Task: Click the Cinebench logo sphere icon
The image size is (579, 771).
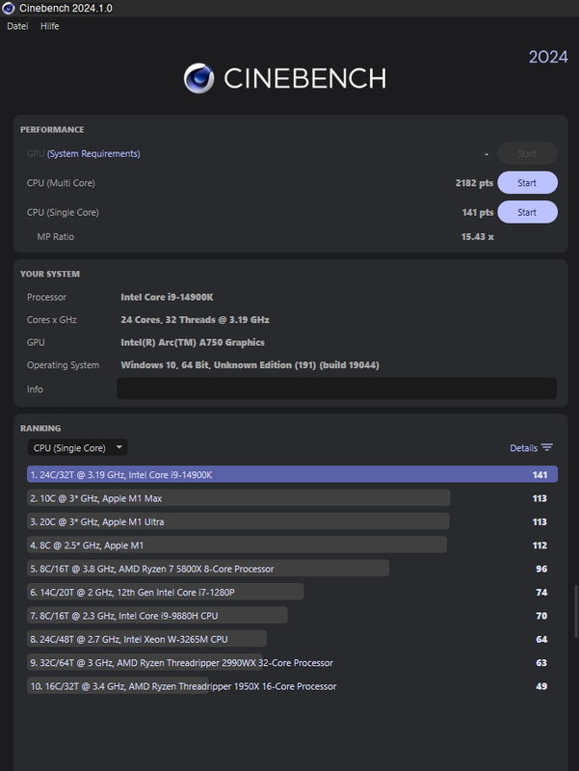Action: point(198,78)
